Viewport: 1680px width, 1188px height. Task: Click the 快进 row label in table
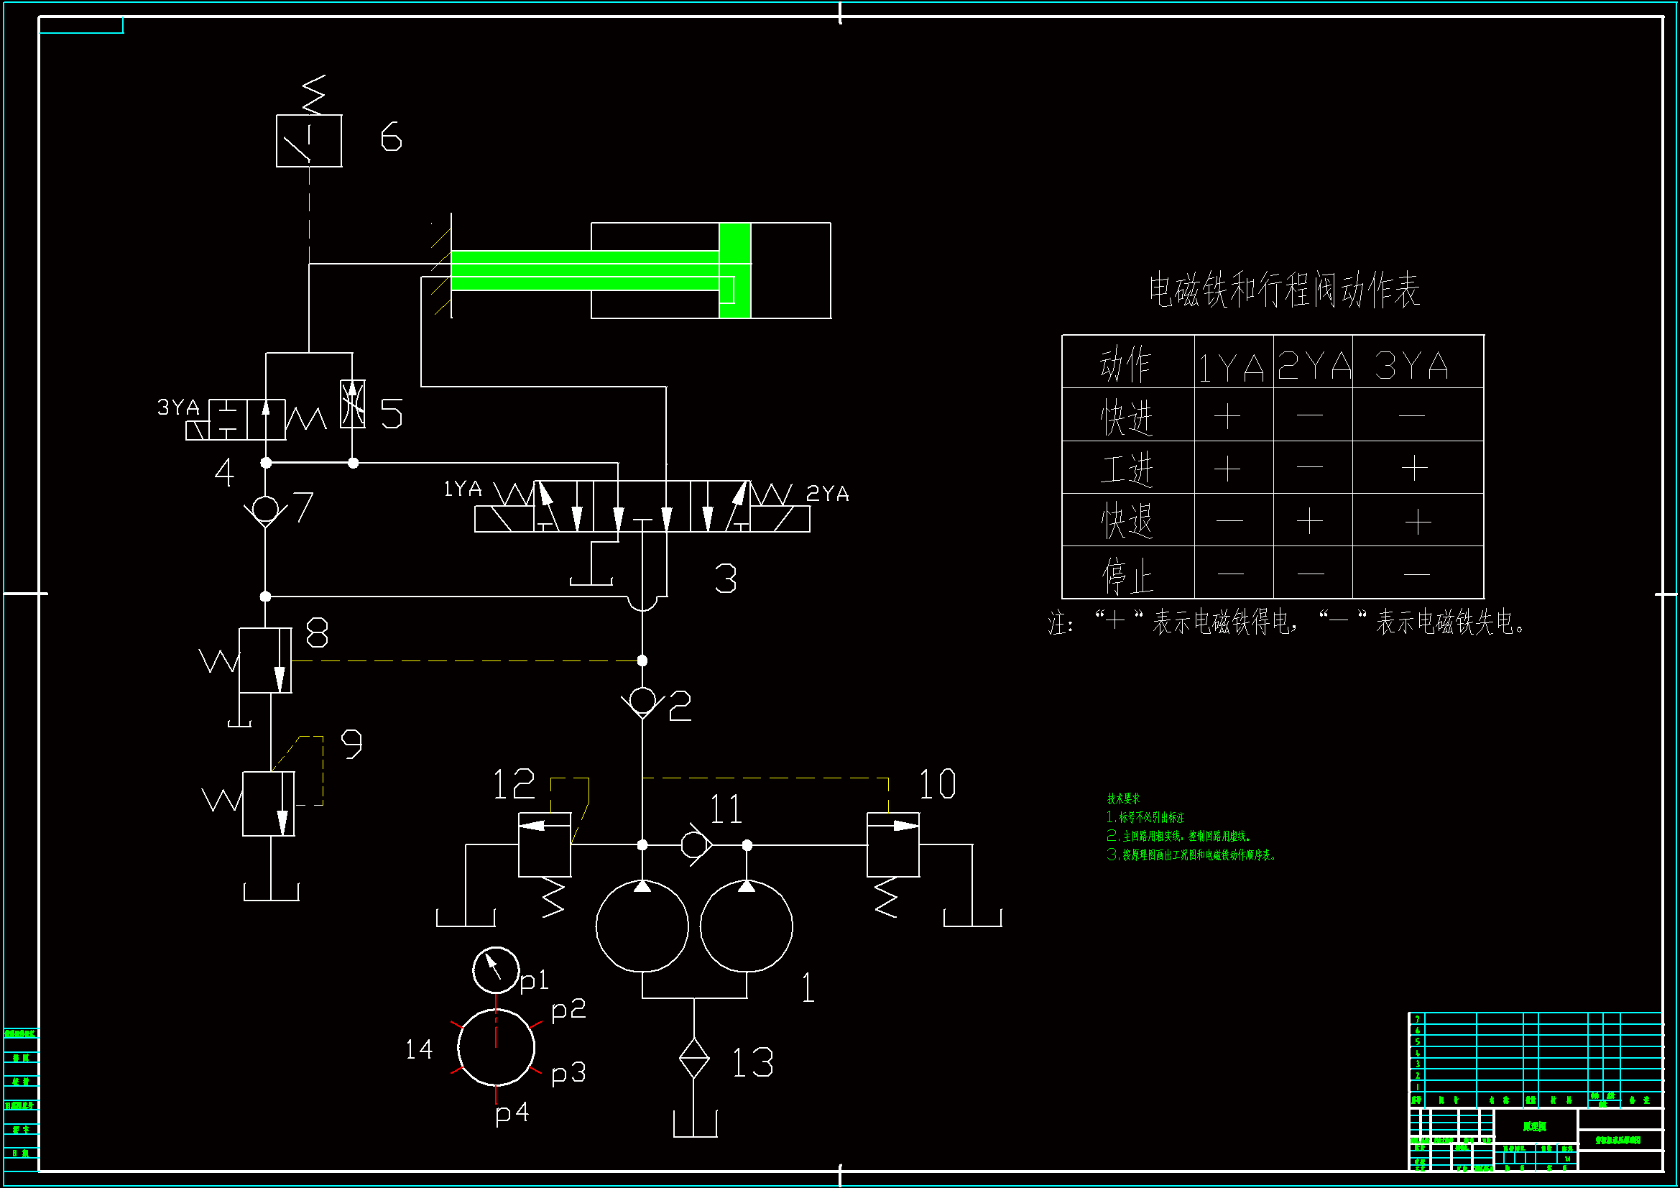[1127, 415]
